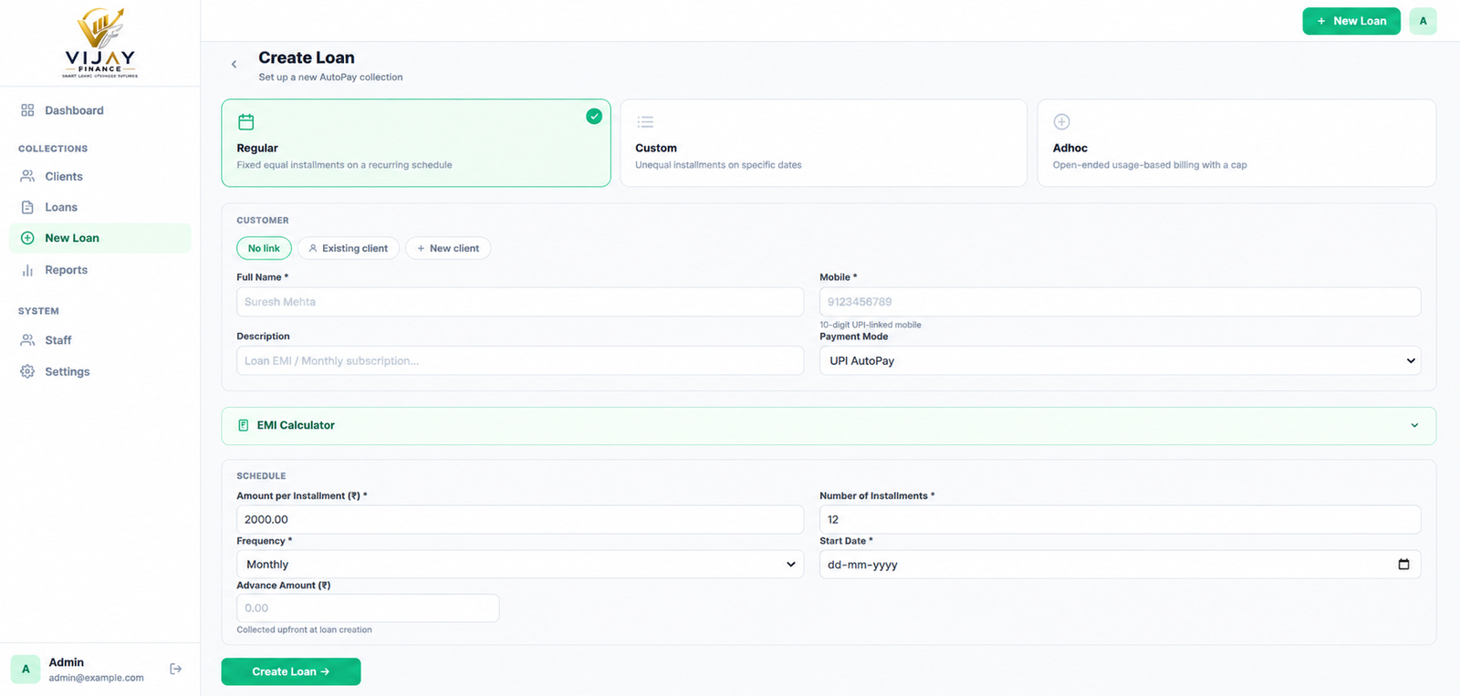Focus the Description input field
Image resolution: width=1460 pixels, height=696 pixels.
(520, 360)
